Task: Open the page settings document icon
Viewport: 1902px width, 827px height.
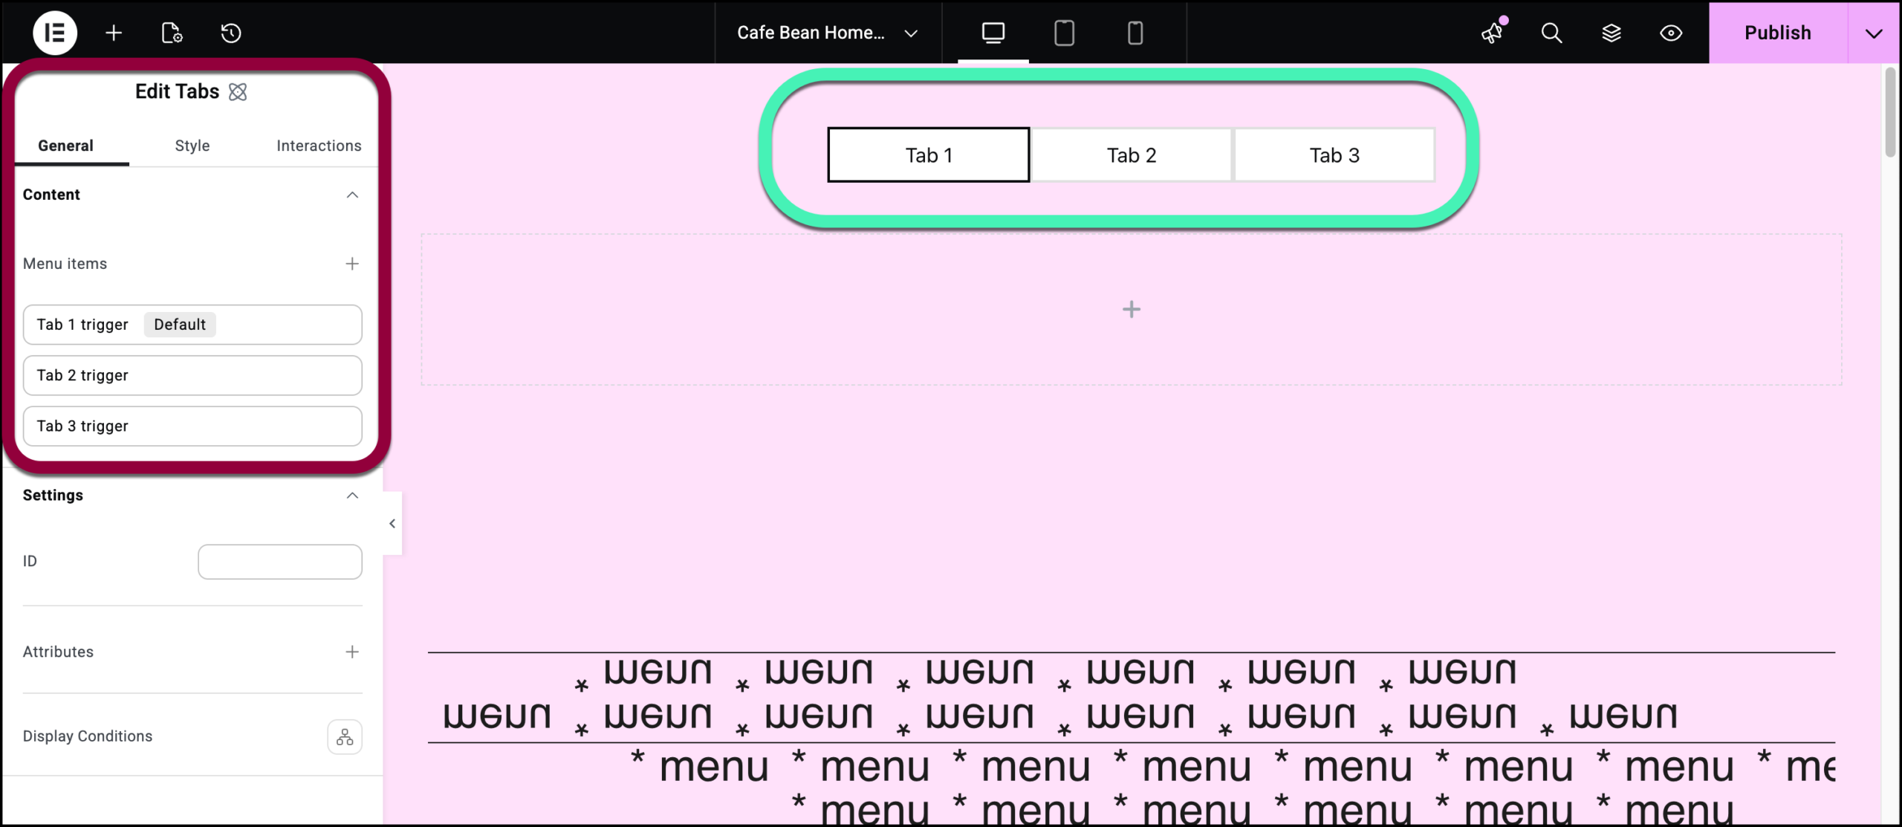Action: [172, 33]
